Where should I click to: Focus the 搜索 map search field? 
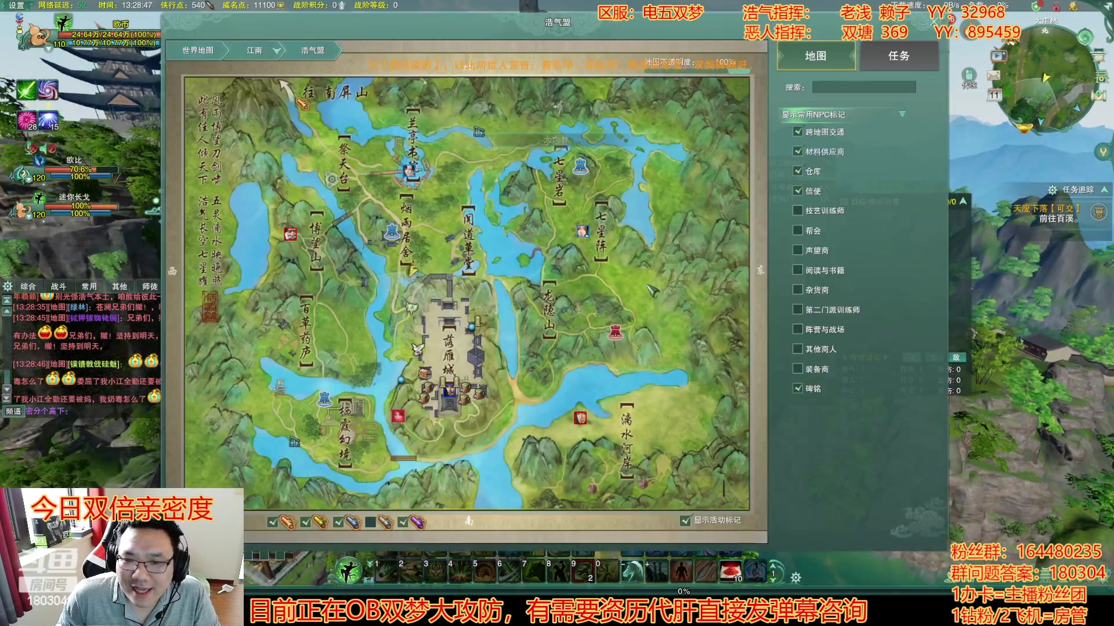863,87
